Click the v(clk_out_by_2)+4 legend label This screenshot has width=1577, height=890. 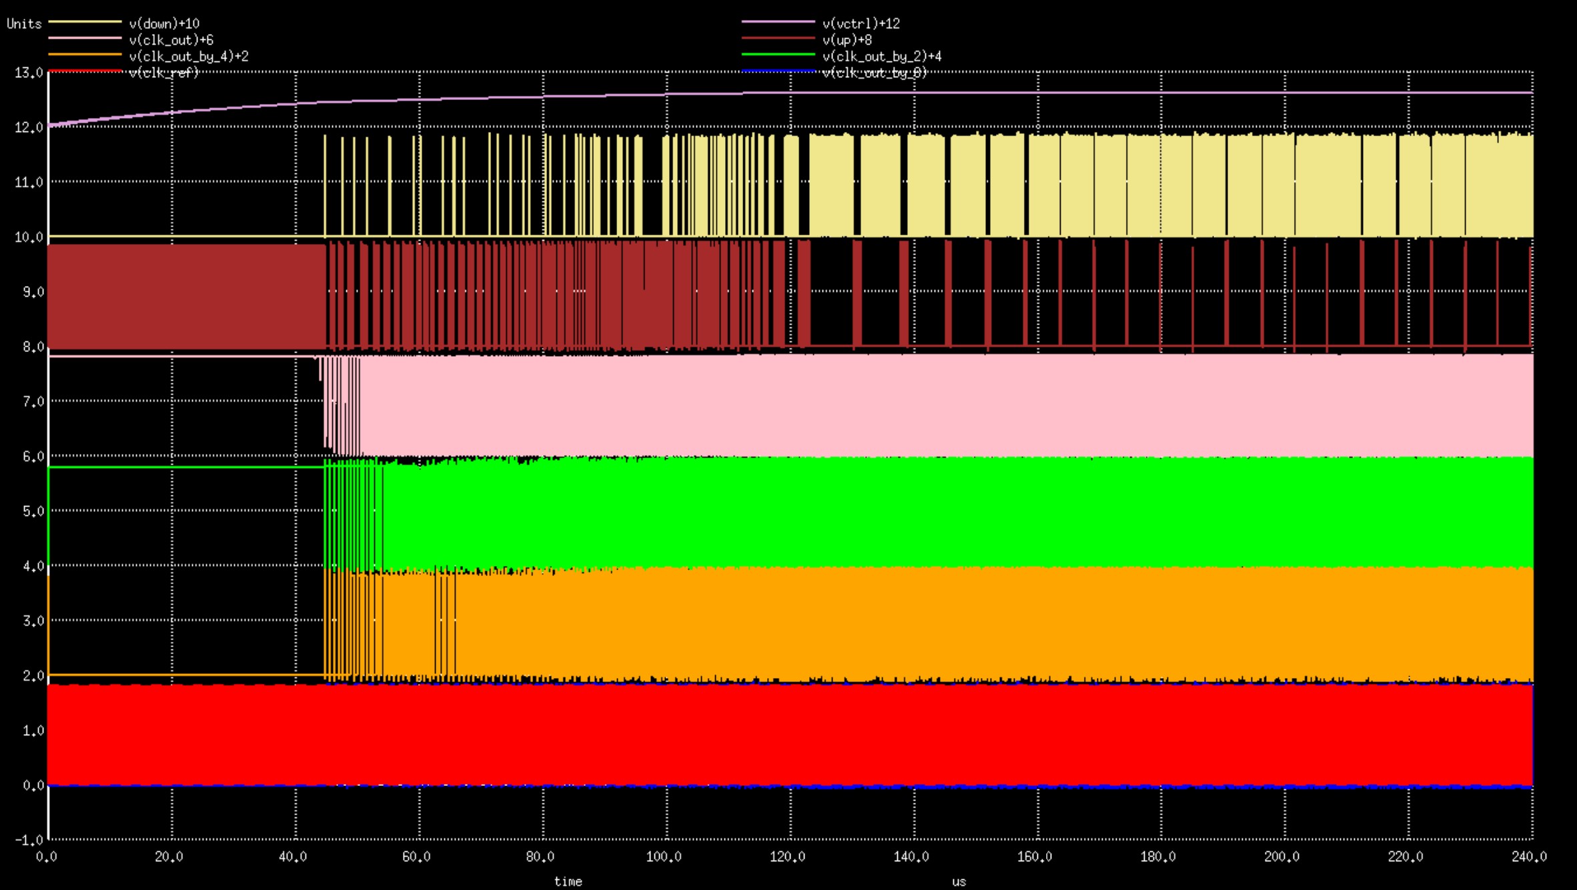[881, 57]
